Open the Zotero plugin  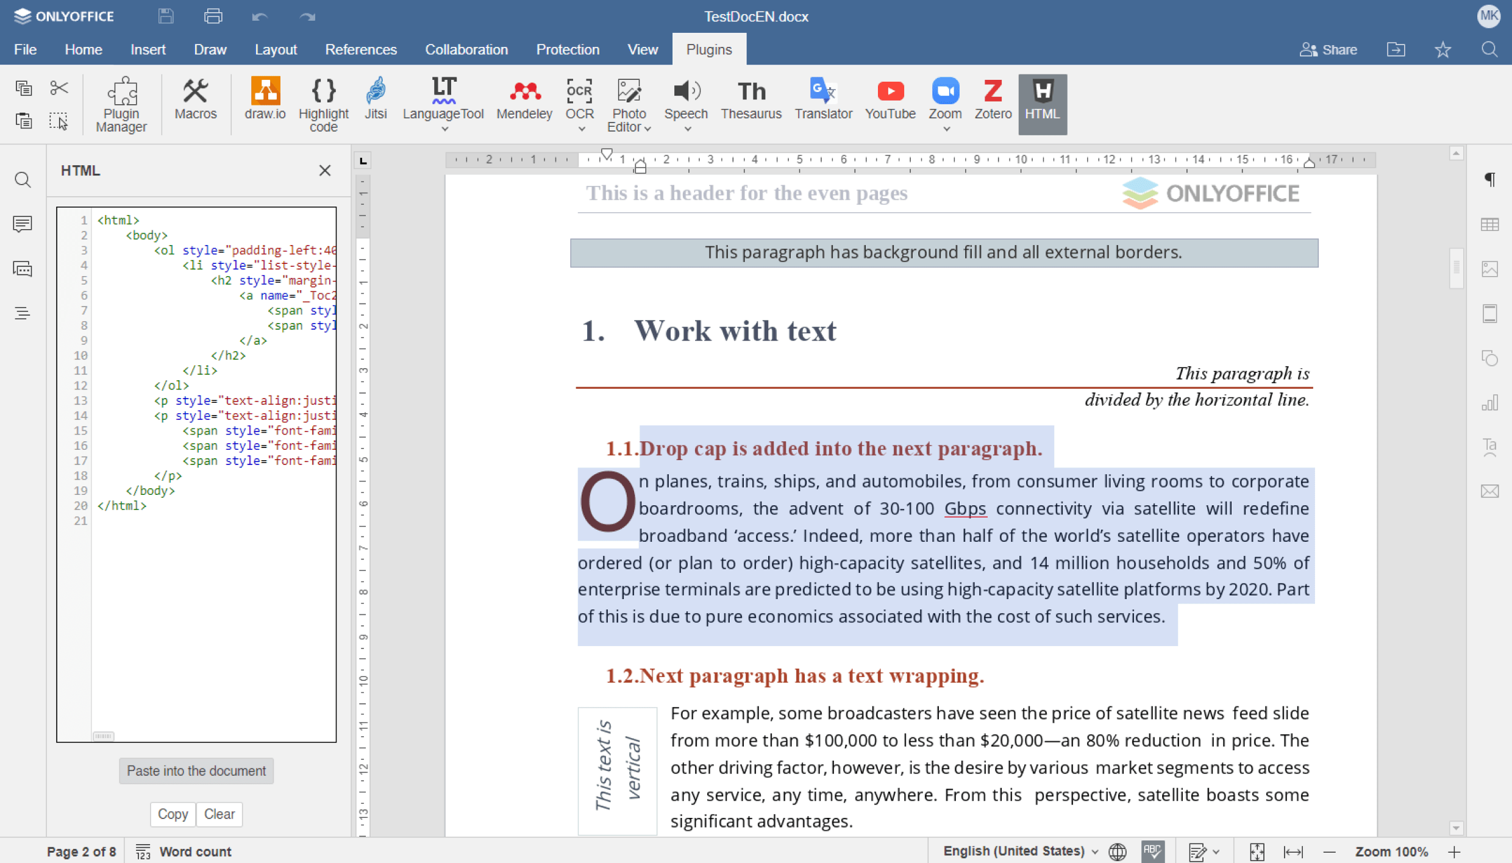[x=992, y=99]
